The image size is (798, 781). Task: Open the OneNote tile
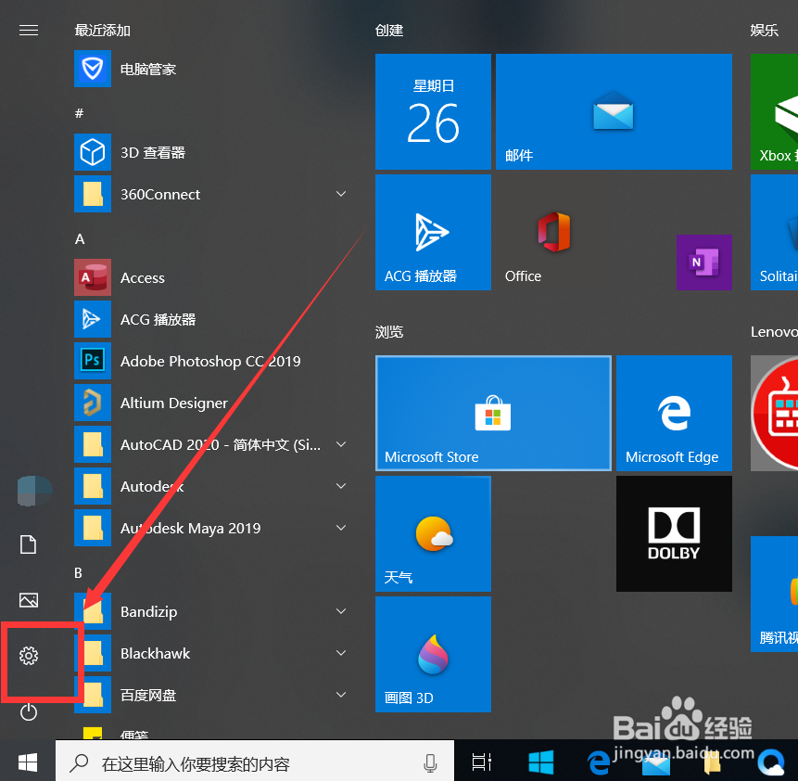coord(703,262)
